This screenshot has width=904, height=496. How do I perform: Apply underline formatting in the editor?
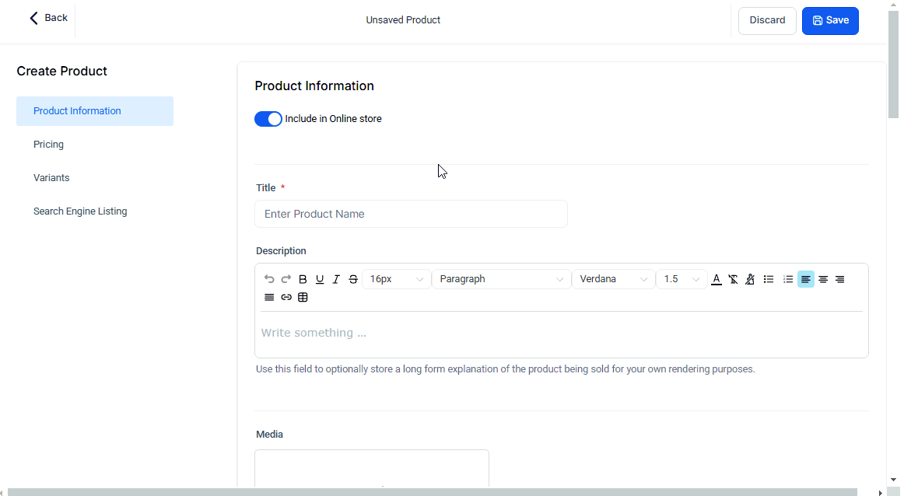pos(320,279)
